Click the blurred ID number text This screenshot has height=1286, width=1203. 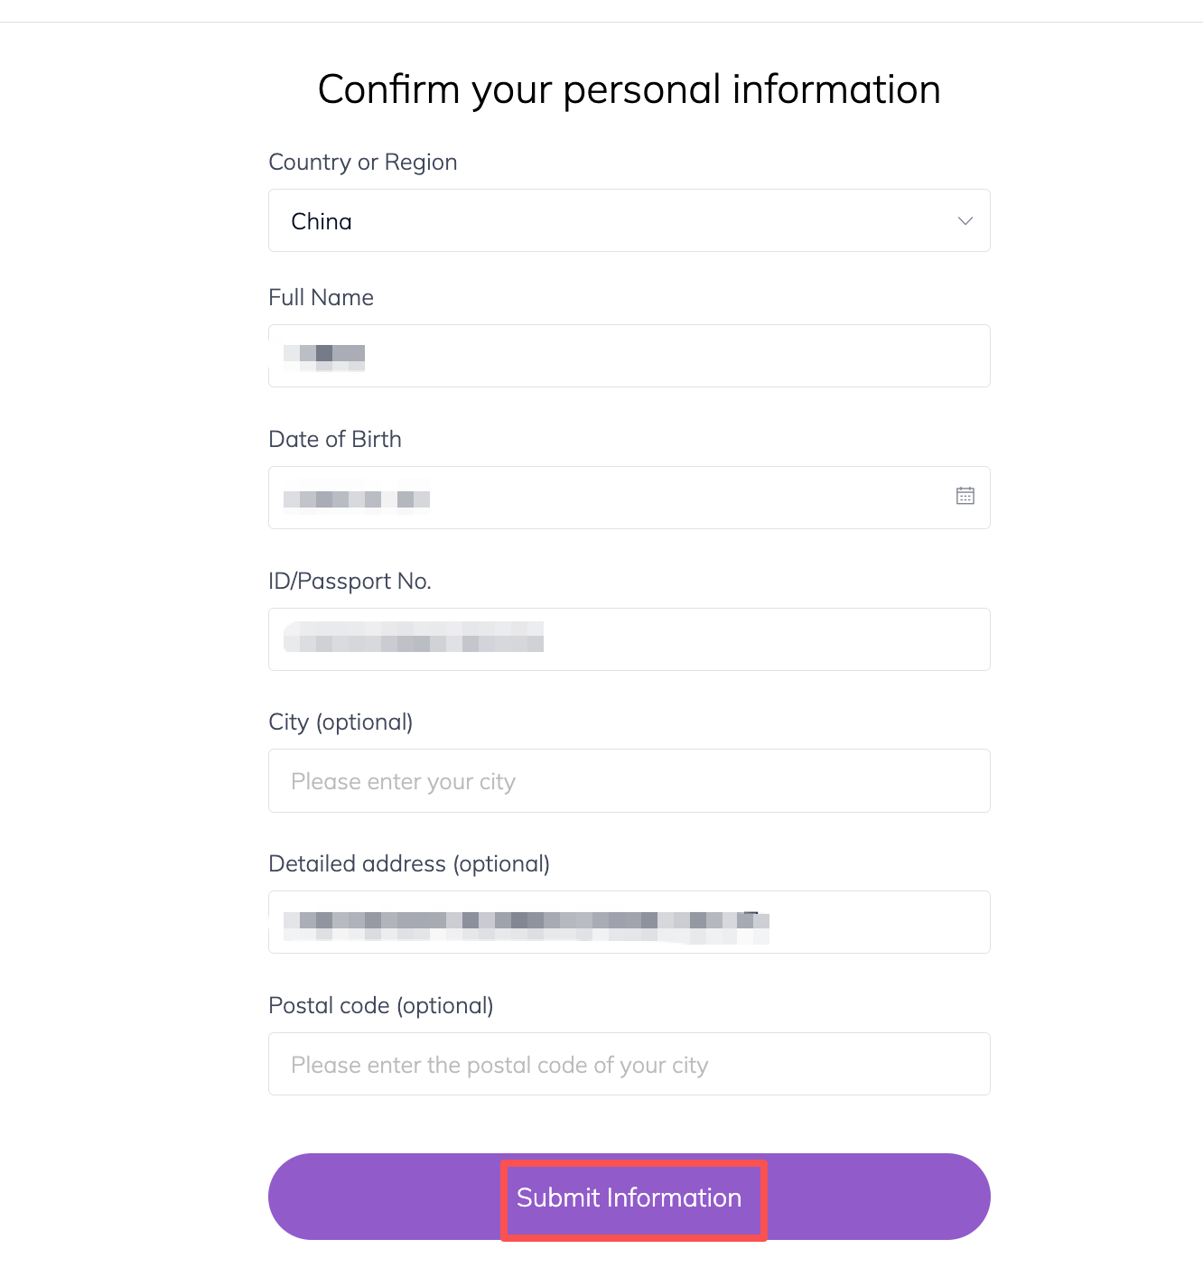tap(414, 638)
